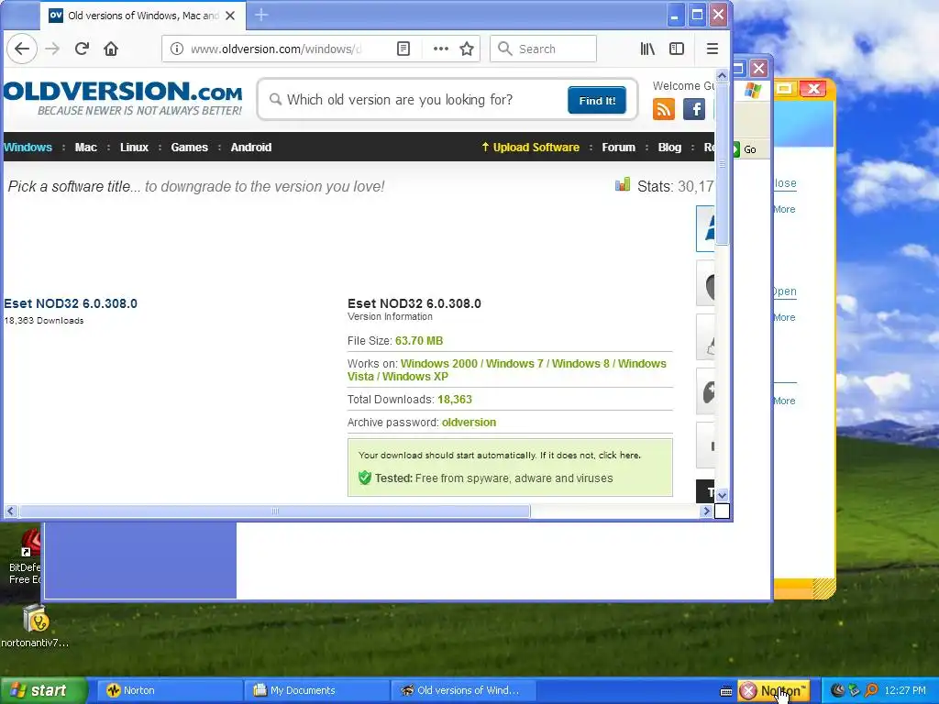Show site information icon in address bar
The image size is (939, 704).
point(177,49)
